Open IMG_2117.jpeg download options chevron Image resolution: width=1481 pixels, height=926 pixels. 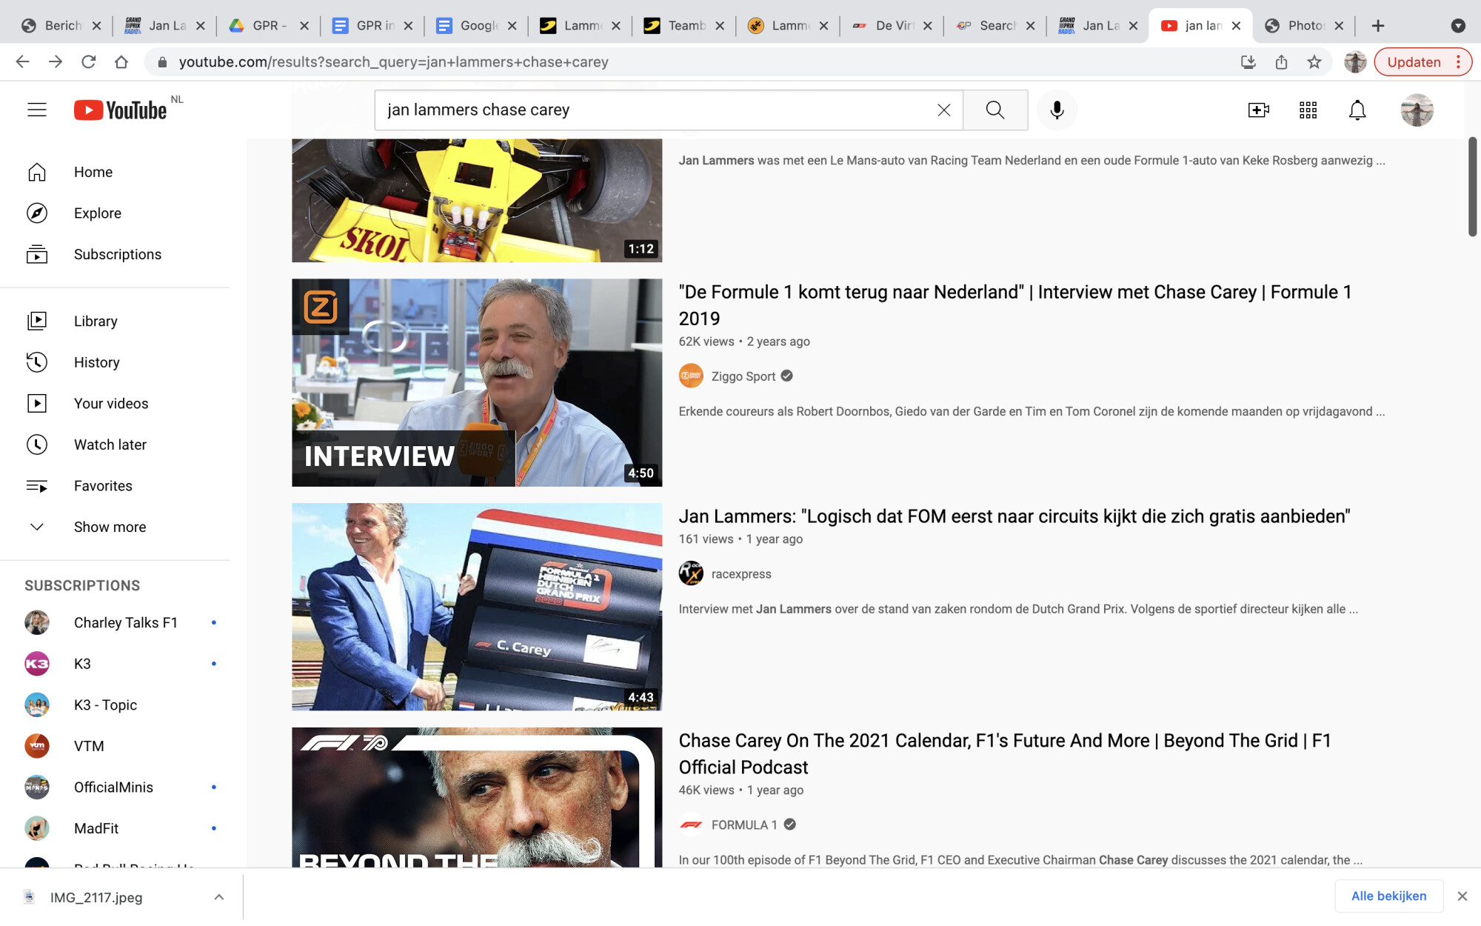(x=218, y=897)
